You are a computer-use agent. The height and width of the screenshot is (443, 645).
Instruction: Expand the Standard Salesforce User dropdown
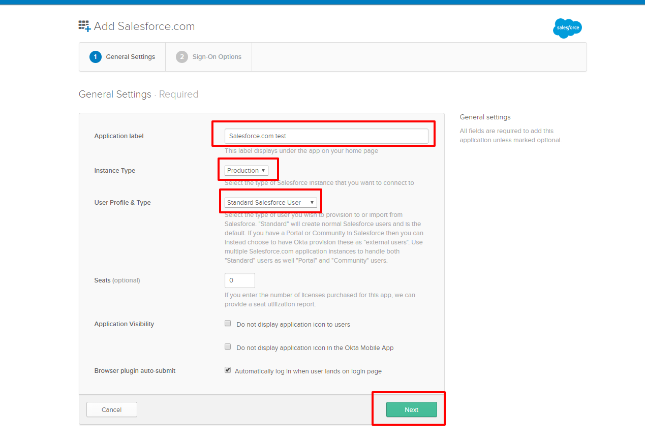pos(270,203)
